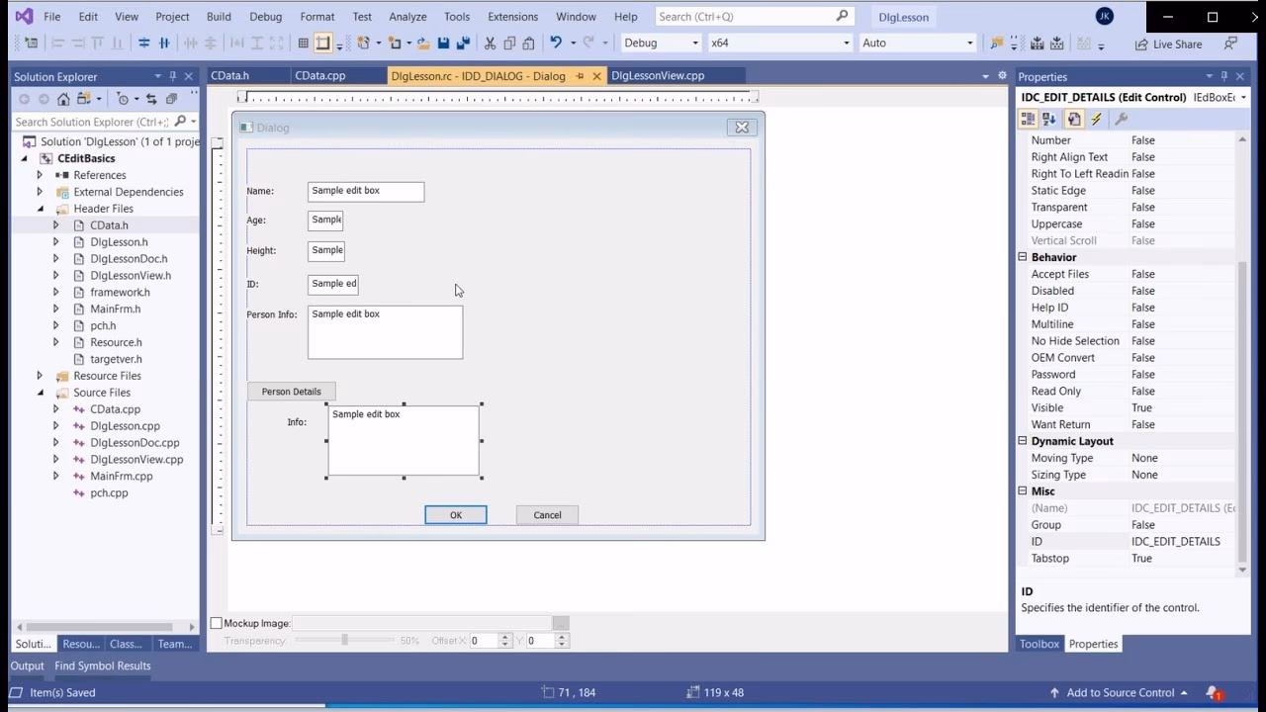Click the Control Events lightning icon

click(1097, 119)
